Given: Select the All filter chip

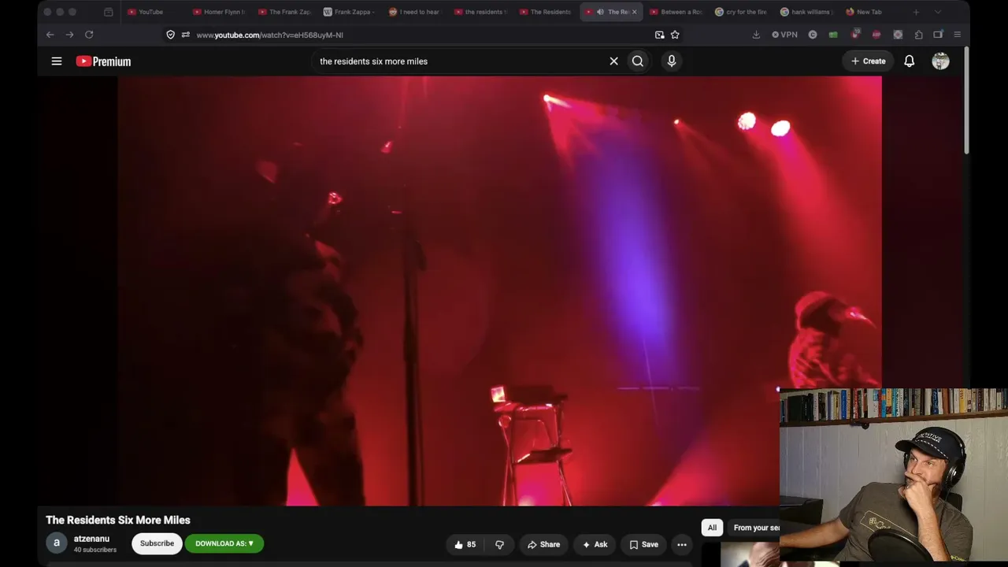Looking at the screenshot, I should click(x=712, y=528).
